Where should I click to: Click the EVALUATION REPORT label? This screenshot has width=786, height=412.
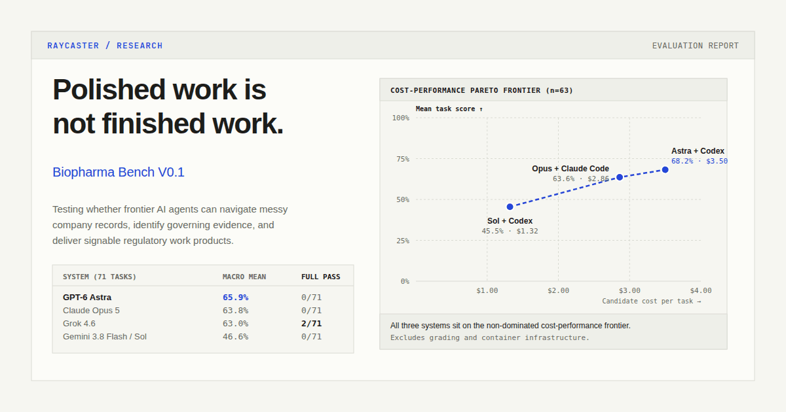coord(695,46)
